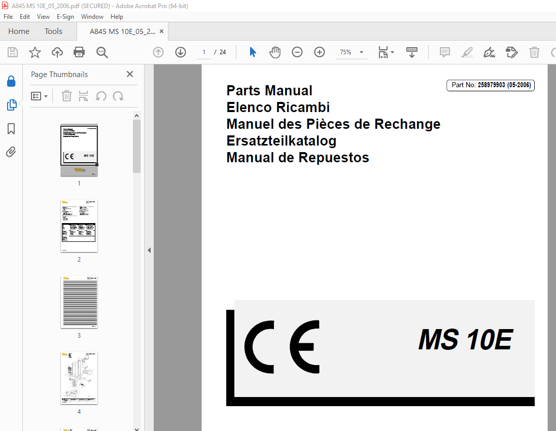Click the current page number field
This screenshot has height=431, width=556.
[204, 52]
